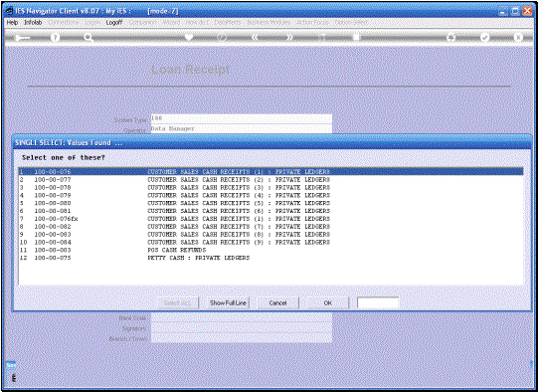Click the greyed Select ALL button
Image resolution: width=538 pixels, height=392 pixels.
pos(177,302)
